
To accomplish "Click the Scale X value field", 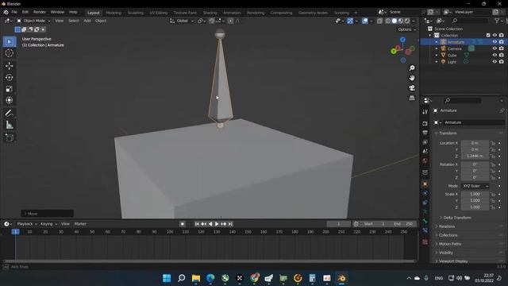I will tap(475, 194).
